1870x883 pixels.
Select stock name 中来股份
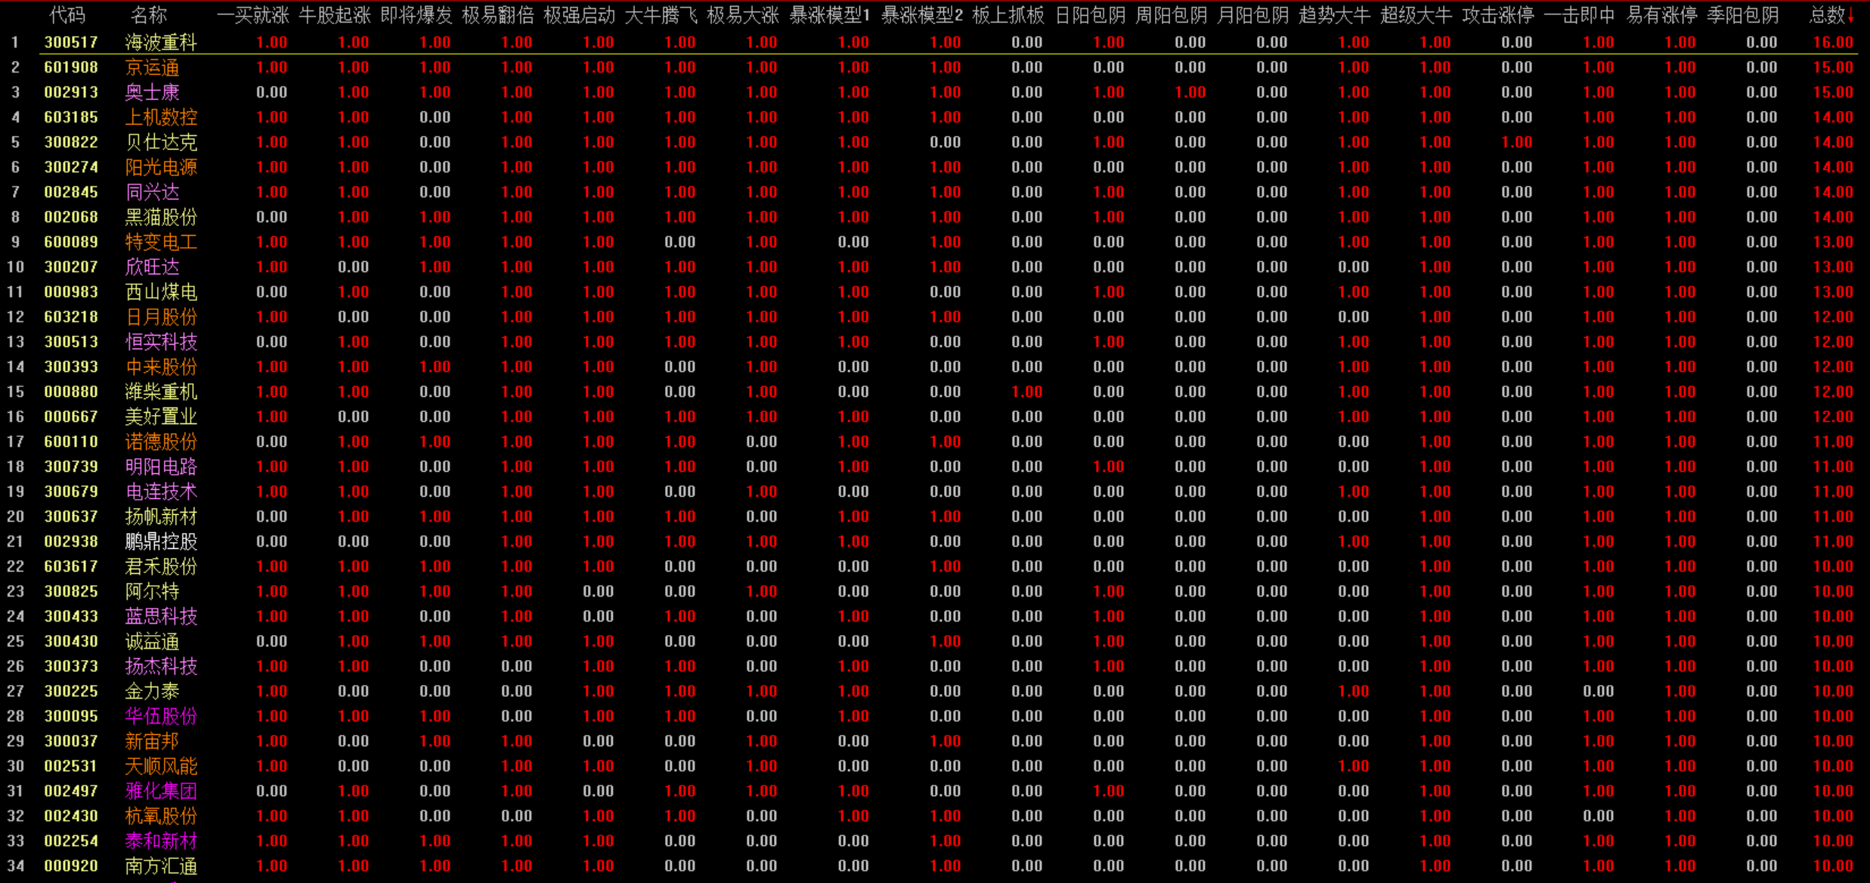pyautogui.click(x=161, y=367)
